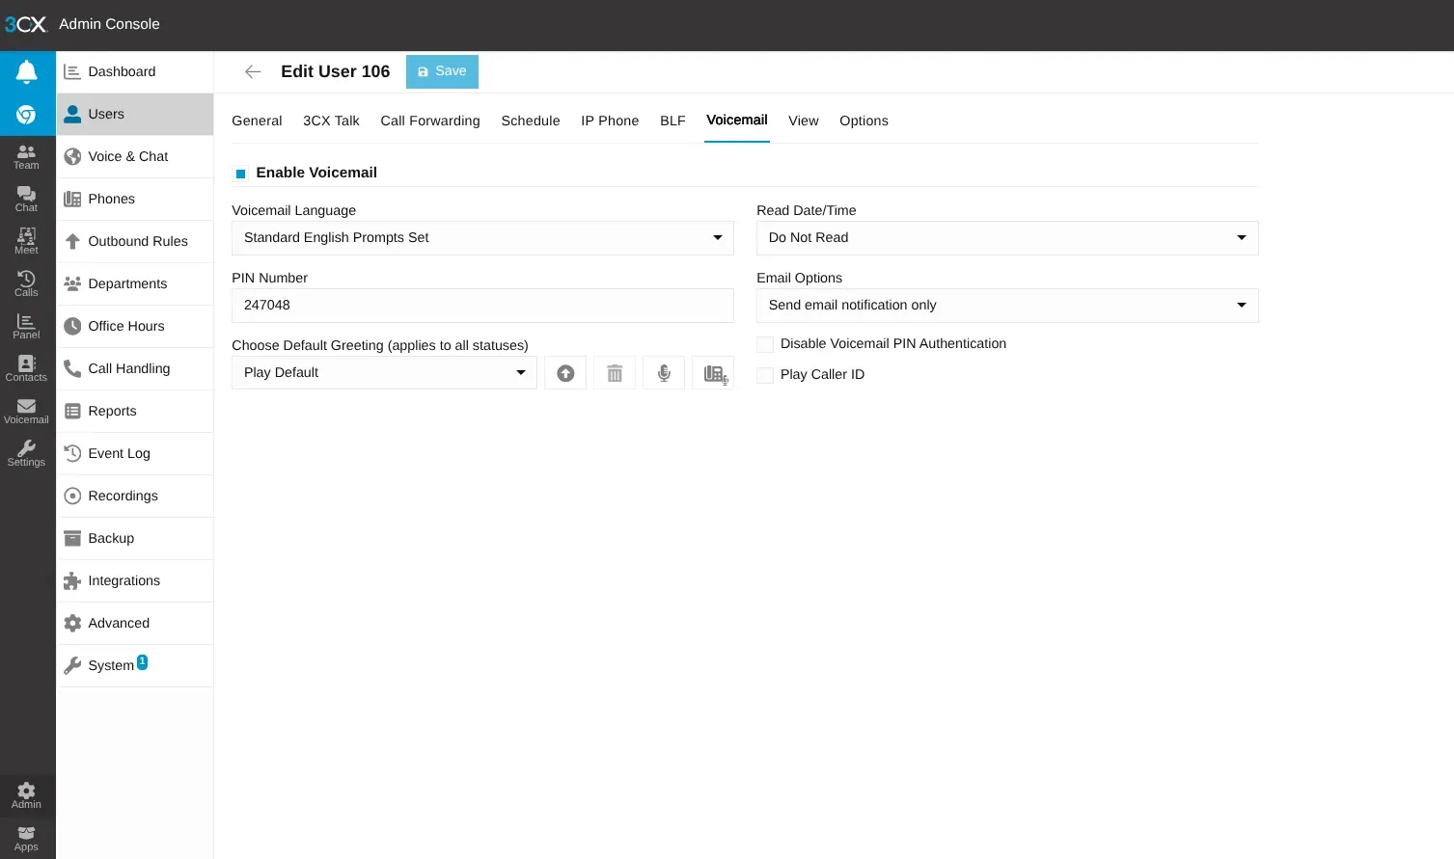The width and height of the screenshot is (1454, 859).
Task: Open Email Options dropdown
Action: point(1007,306)
